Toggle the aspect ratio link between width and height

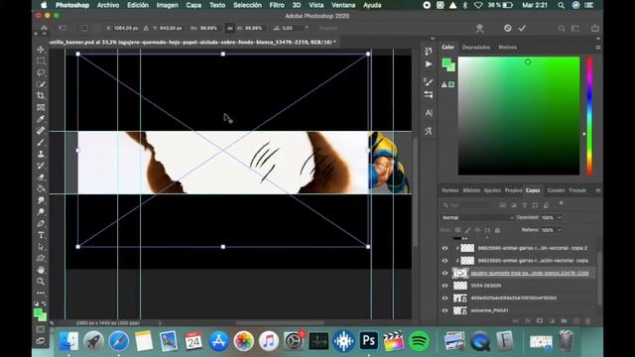229,29
